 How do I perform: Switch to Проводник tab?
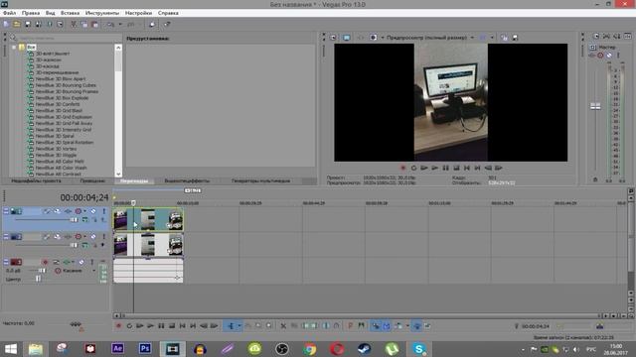[x=92, y=180]
